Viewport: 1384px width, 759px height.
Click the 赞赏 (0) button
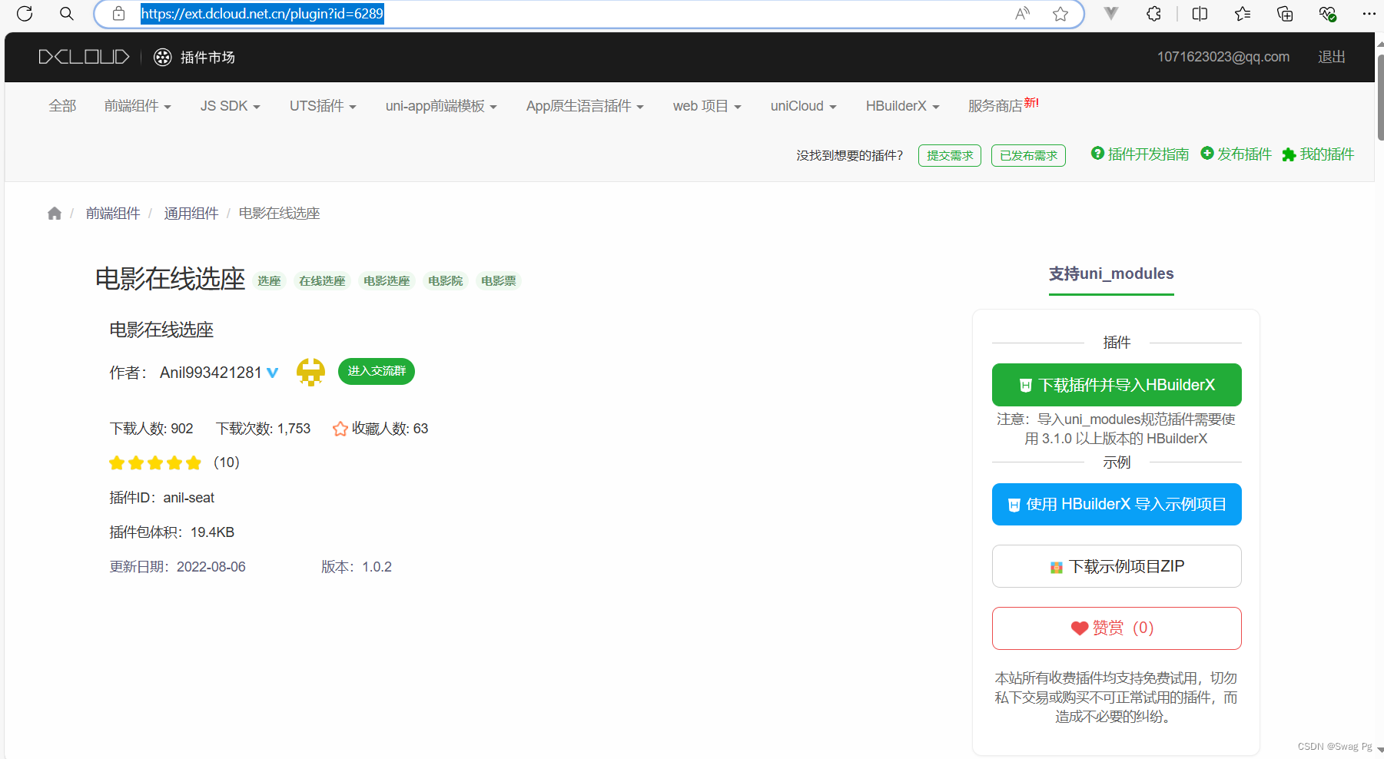click(1117, 628)
